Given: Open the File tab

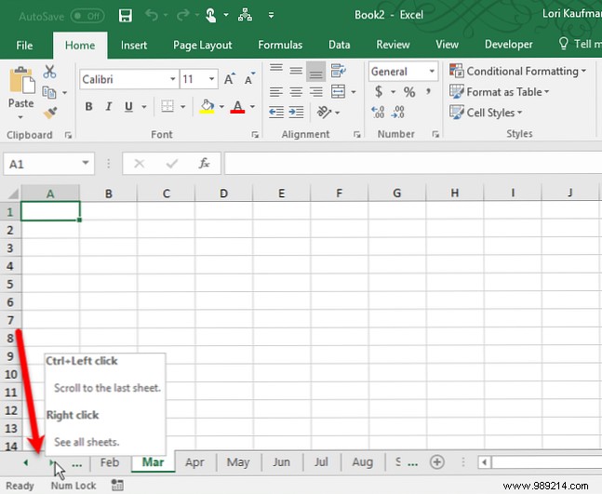Looking at the screenshot, I should (24, 46).
